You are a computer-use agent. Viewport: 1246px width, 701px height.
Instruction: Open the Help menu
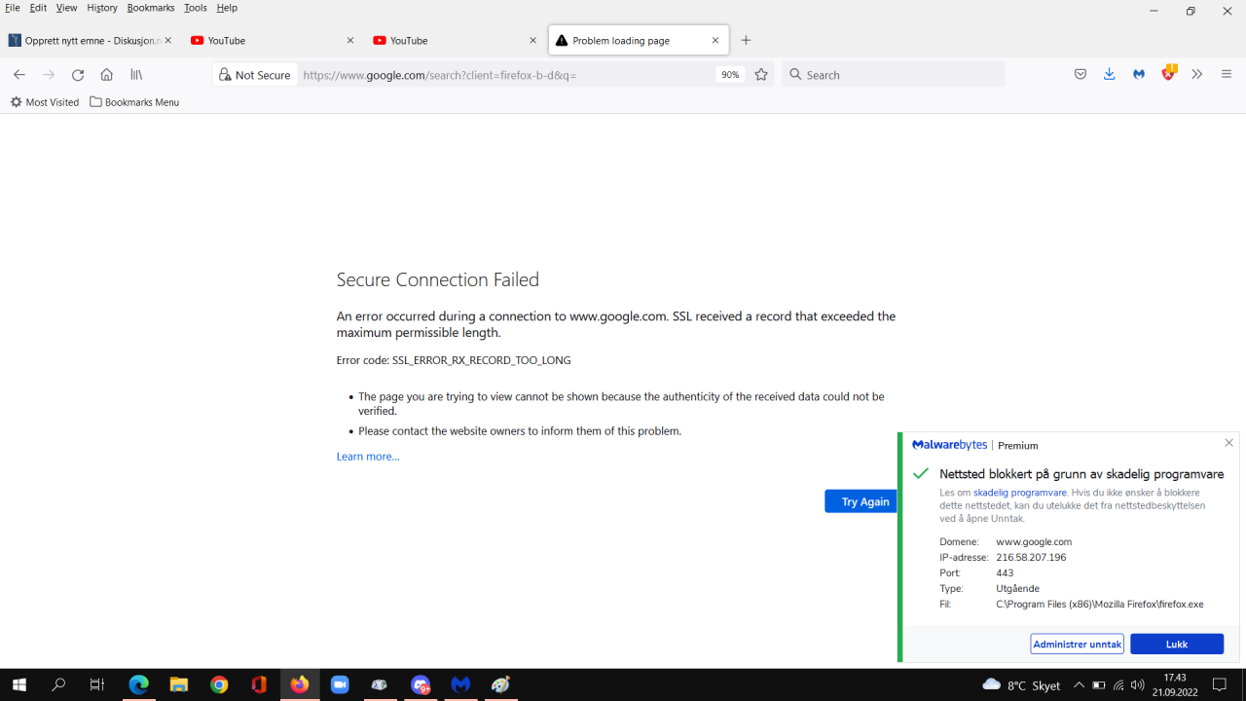pos(227,8)
